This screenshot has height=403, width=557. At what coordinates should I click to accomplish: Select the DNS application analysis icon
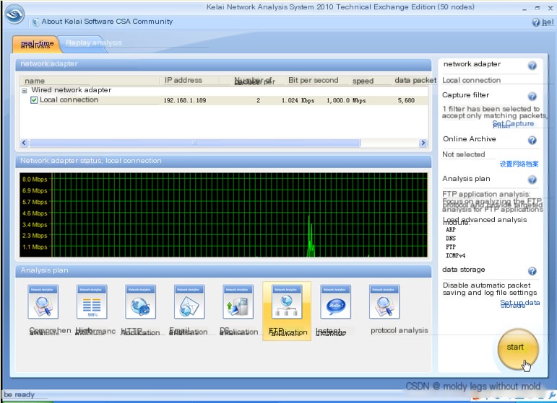tap(238, 302)
